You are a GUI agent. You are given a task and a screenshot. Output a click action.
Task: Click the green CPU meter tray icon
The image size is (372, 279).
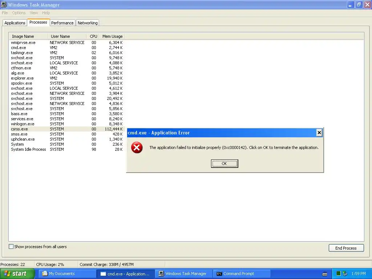pyautogui.click(x=339, y=274)
